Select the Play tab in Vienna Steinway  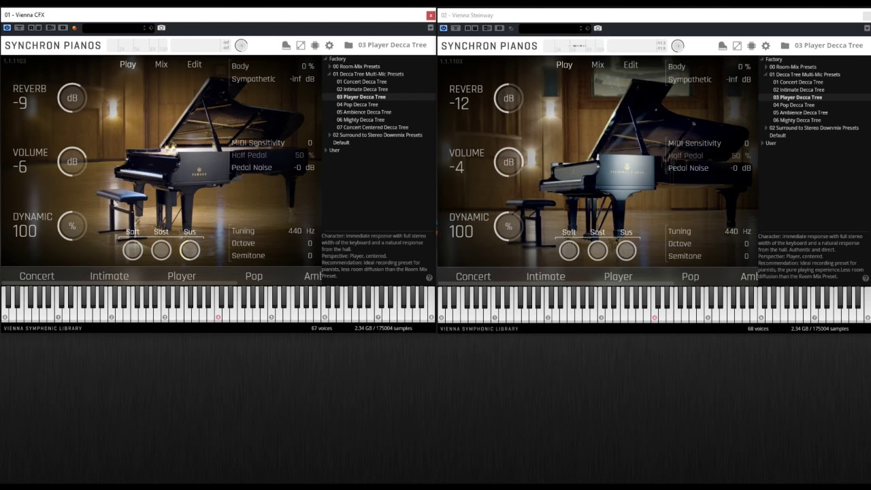click(564, 65)
